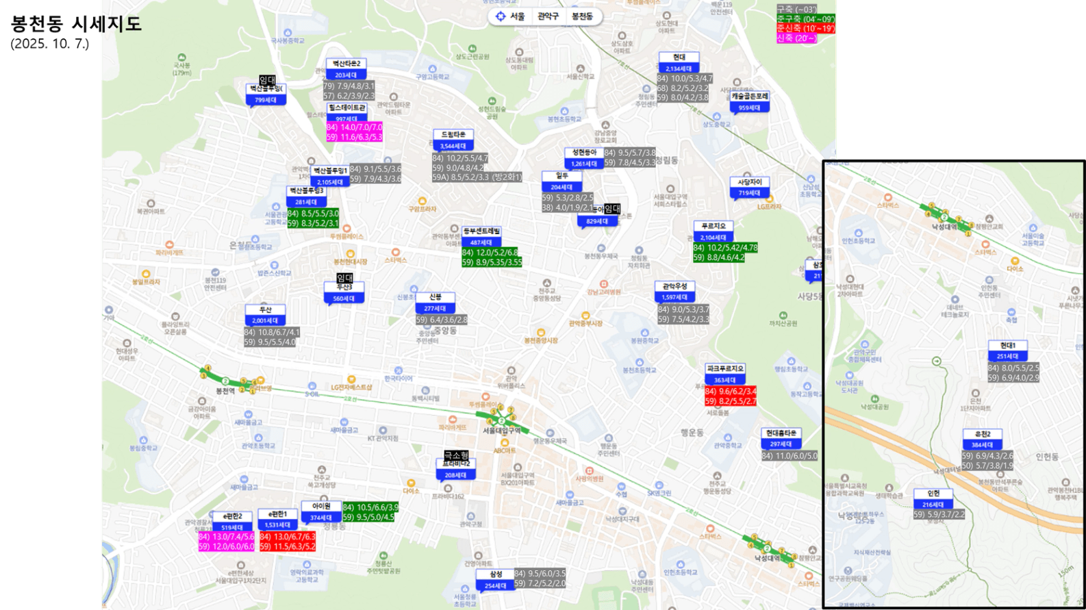The image size is (1086, 610).
Task: Select the 파크푸르지오 363세대 marker
Action: coord(724,374)
